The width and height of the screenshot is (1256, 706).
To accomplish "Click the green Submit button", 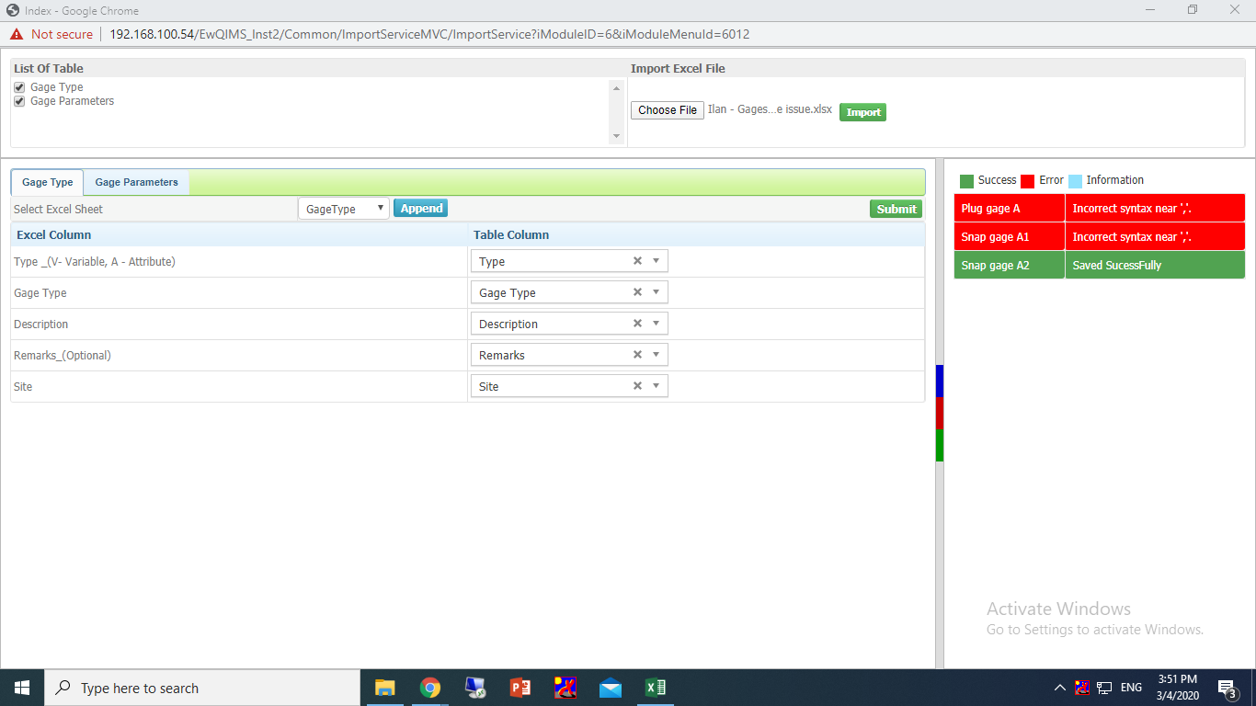I will click(x=896, y=209).
